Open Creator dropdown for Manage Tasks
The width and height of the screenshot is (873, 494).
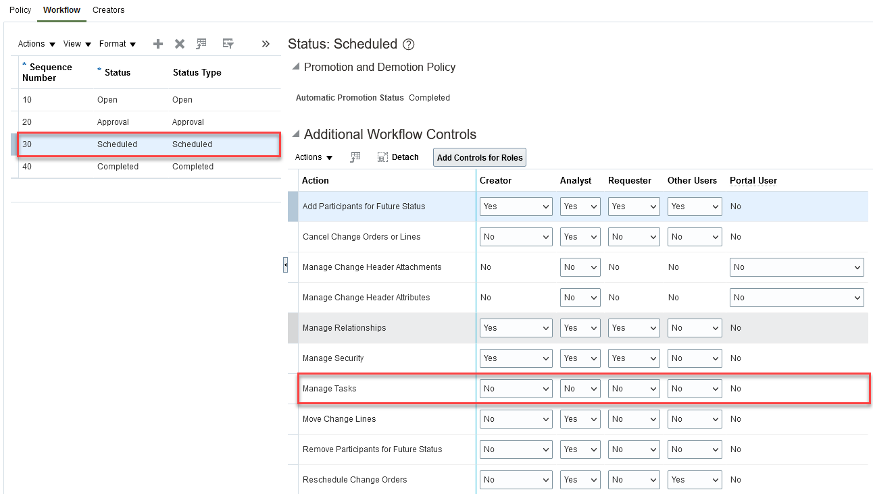click(x=516, y=389)
